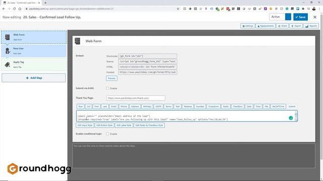Screen dimensions: 323x181
Task: Insert an Email field
Action: click(114, 107)
